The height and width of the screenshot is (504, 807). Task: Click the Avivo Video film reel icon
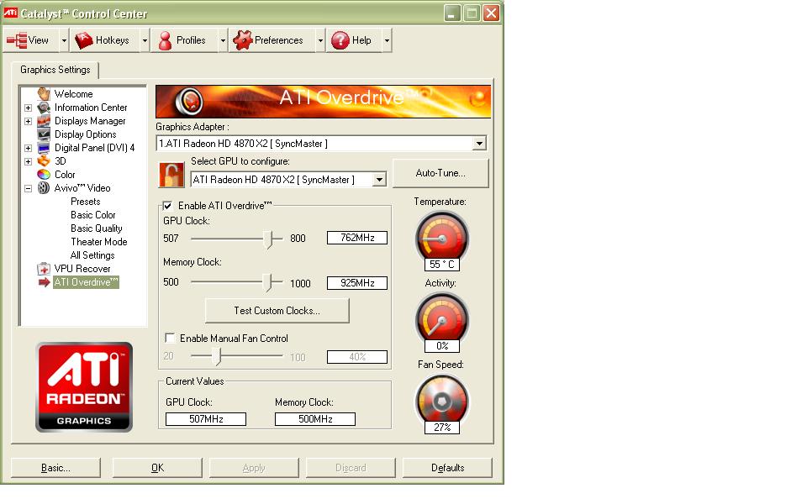pyautogui.click(x=44, y=187)
